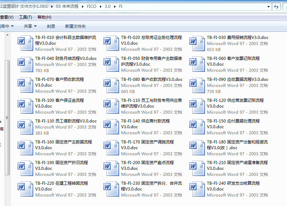Click the 653 KB file size label
This screenshot has height=206, width=287.
point(214,50)
